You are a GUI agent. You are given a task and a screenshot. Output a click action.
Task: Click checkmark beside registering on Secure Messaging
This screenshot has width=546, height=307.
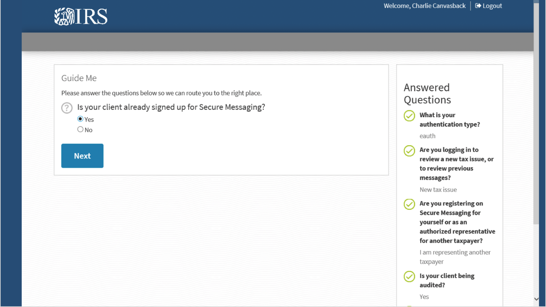[409, 204]
